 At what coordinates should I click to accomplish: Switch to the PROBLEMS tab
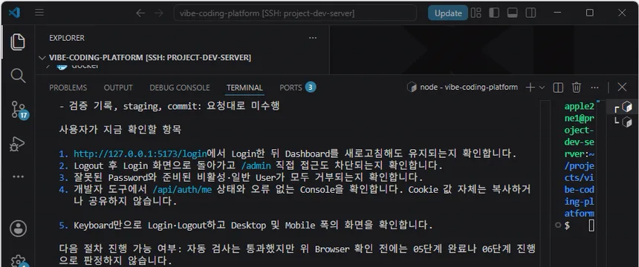pos(68,88)
